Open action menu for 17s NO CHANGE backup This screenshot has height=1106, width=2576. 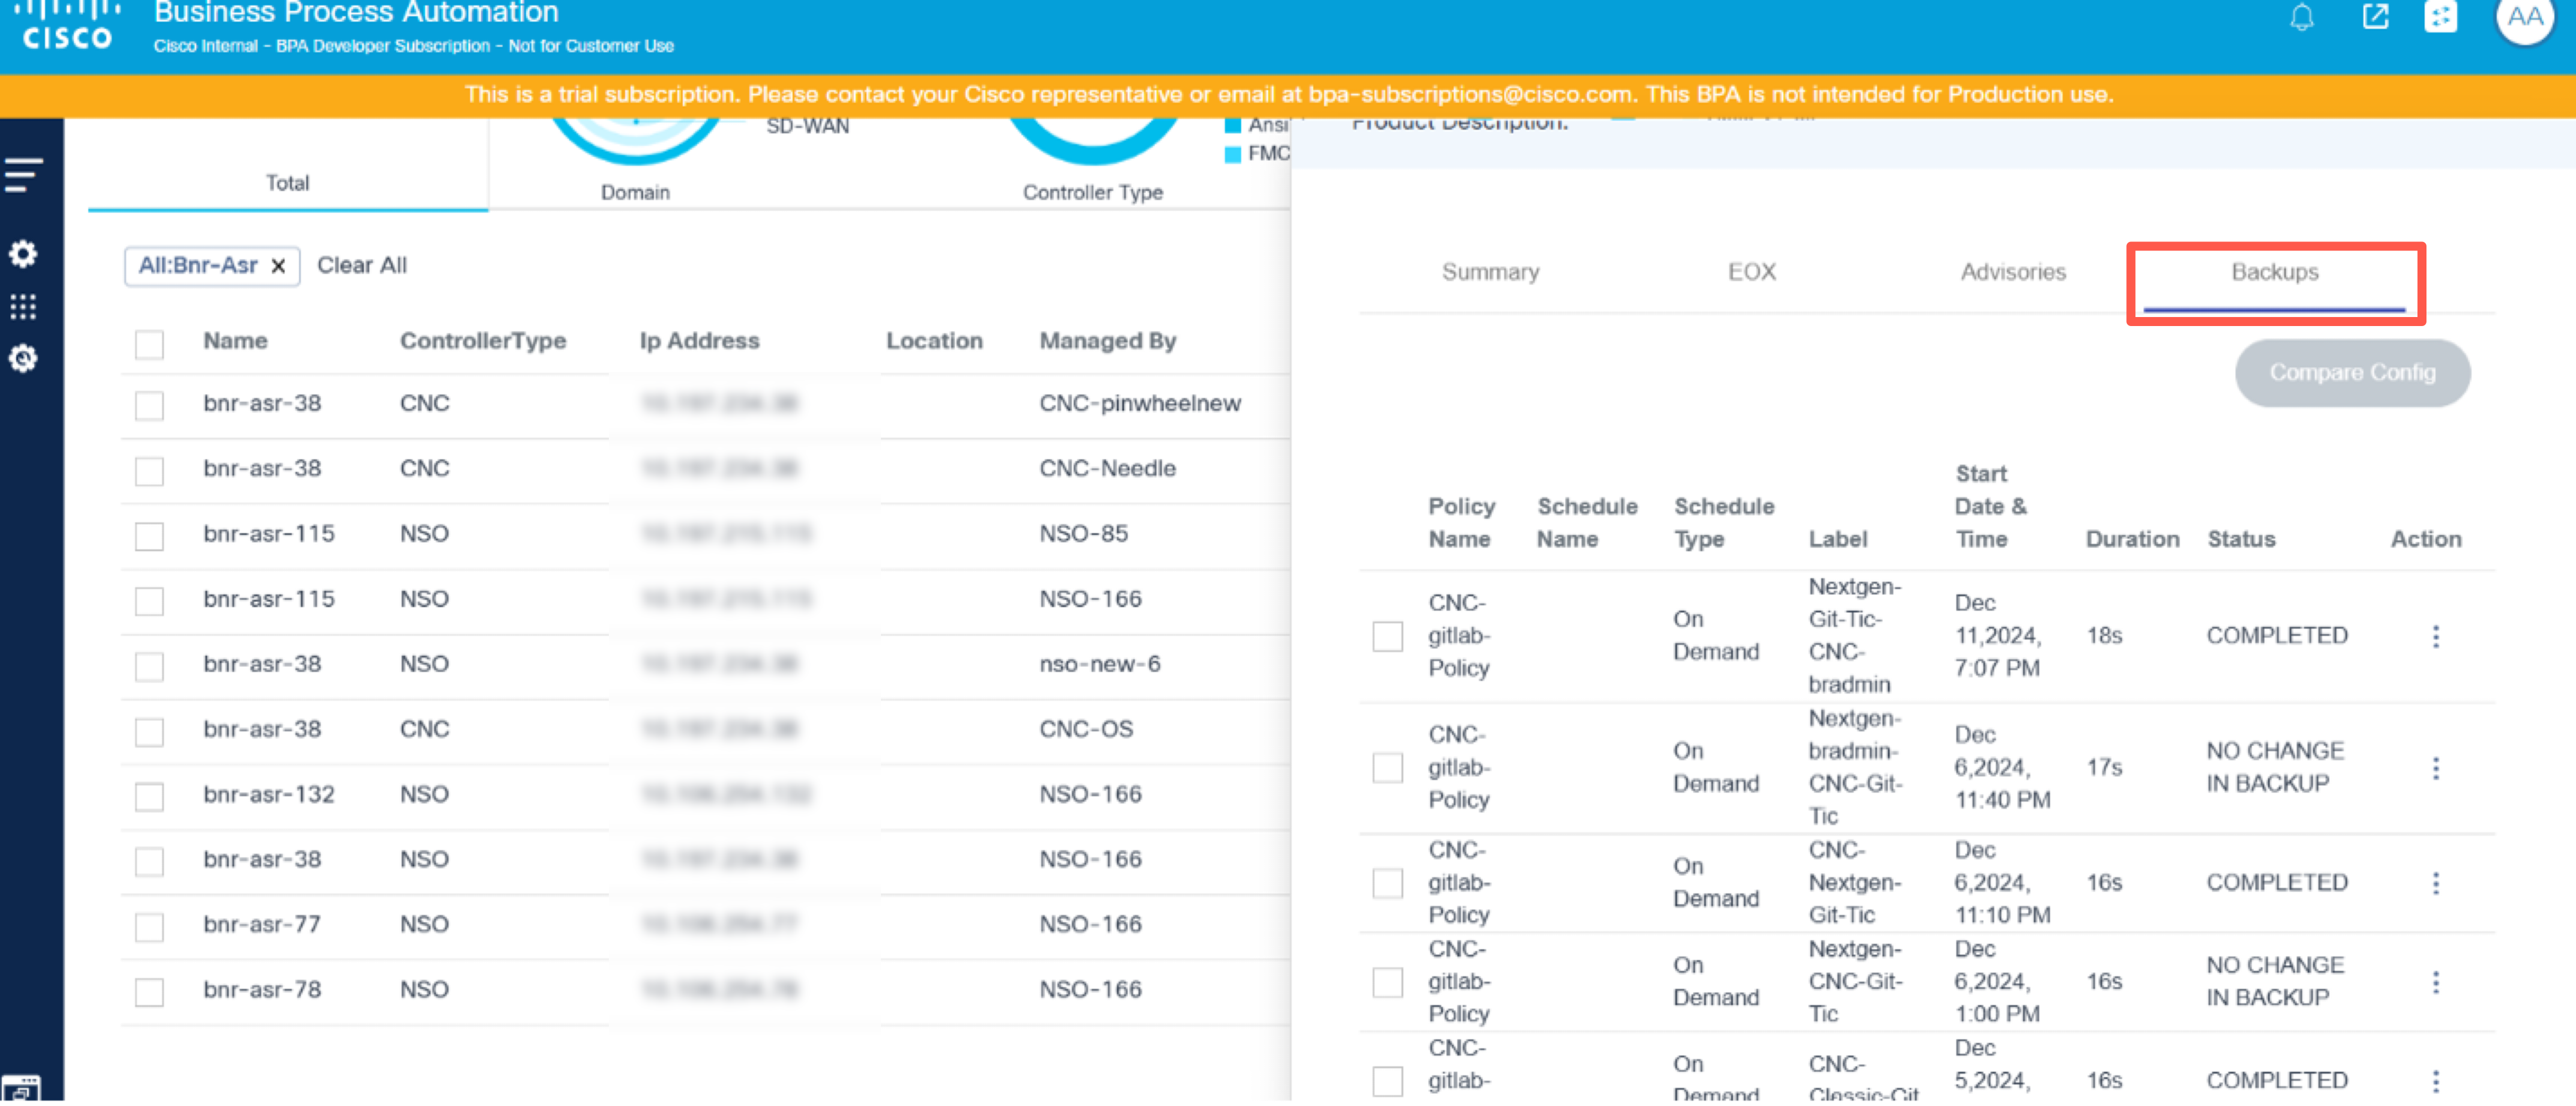click(2435, 768)
